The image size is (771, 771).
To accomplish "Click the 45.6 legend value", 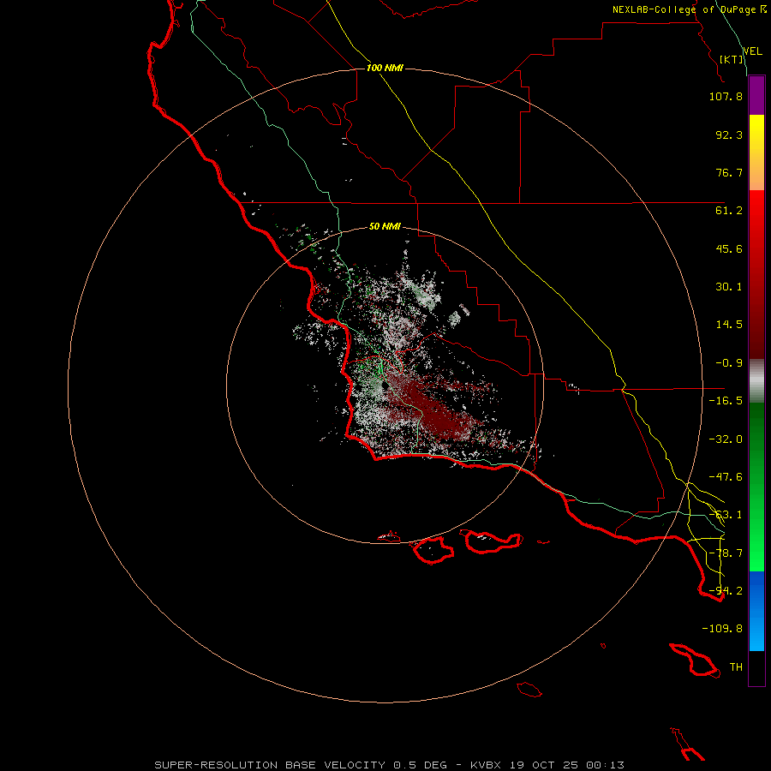I will (729, 248).
